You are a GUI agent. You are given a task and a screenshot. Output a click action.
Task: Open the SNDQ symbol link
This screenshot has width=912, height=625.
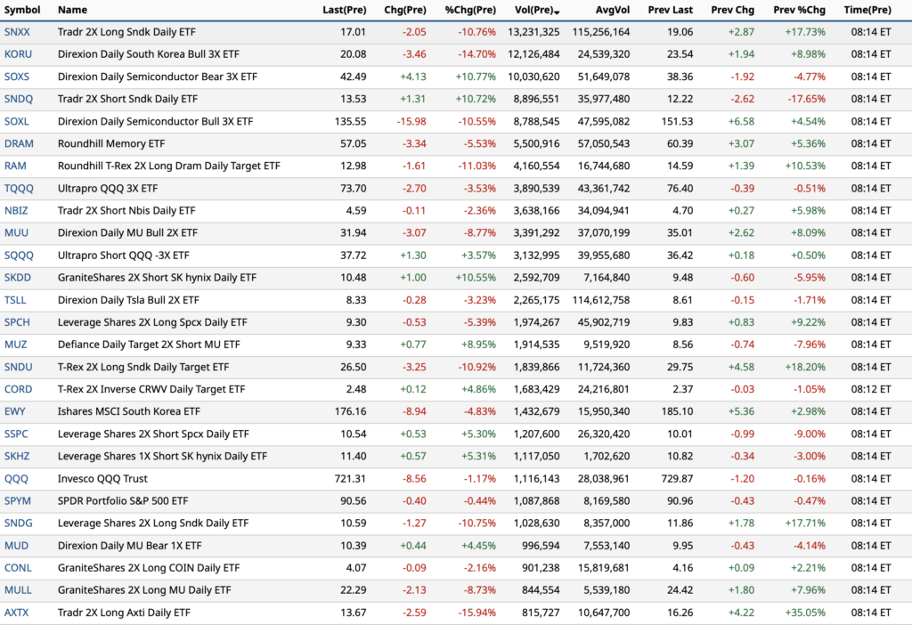pyautogui.click(x=19, y=99)
